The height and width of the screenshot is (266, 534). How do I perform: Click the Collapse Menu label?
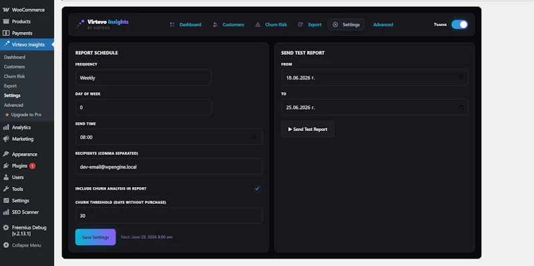pos(27,245)
